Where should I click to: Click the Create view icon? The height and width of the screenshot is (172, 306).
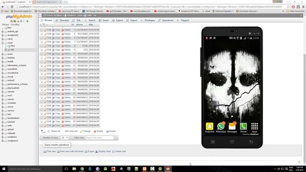[x=113, y=151]
